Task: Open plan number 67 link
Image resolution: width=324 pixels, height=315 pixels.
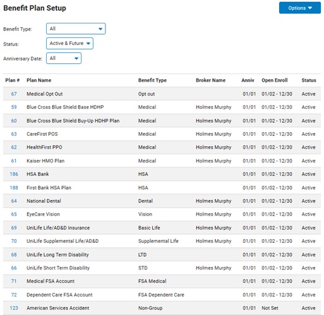Action: pos(14,94)
